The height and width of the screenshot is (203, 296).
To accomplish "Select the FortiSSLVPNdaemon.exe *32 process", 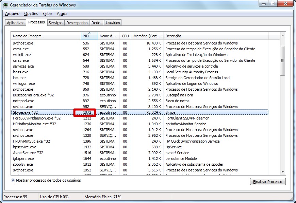I will pyautogui.click(x=140, y=118).
